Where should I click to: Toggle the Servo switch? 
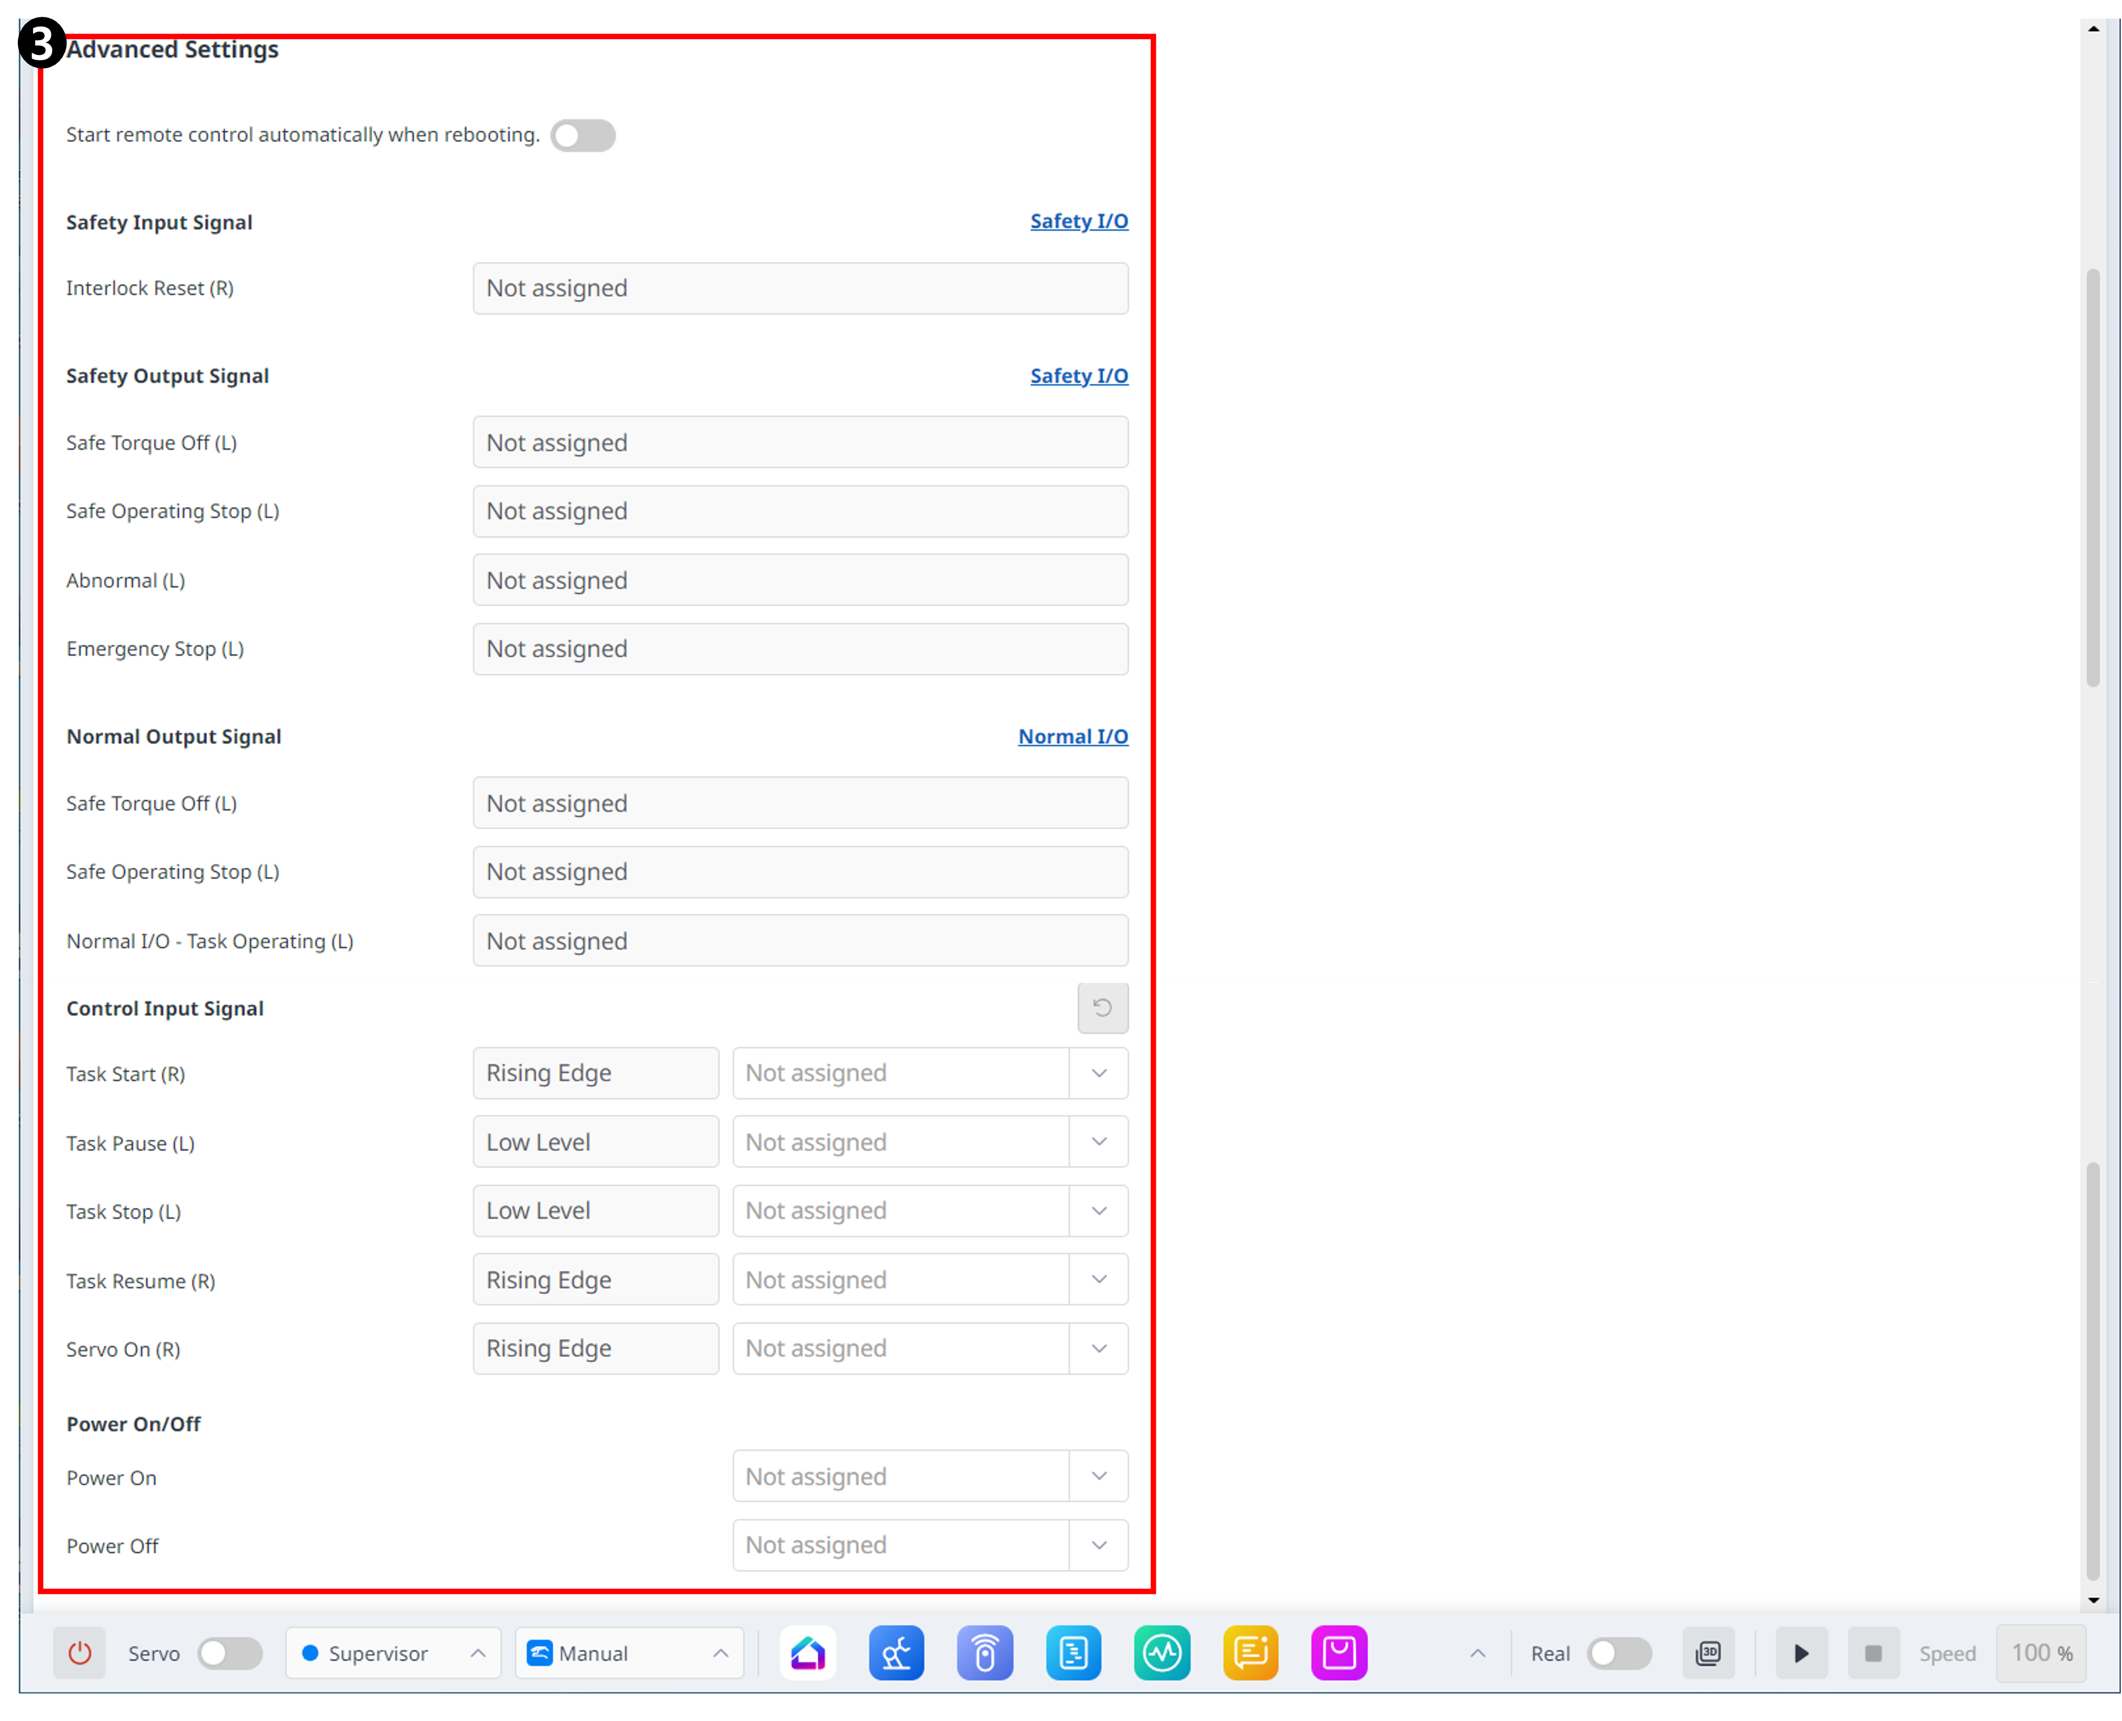(x=229, y=1653)
